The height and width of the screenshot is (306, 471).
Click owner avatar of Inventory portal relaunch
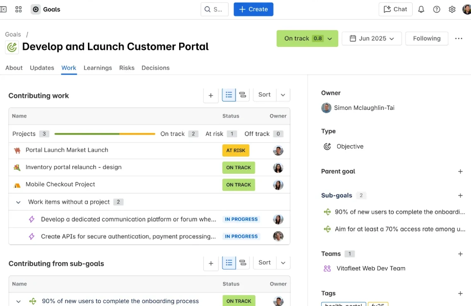coord(278,168)
